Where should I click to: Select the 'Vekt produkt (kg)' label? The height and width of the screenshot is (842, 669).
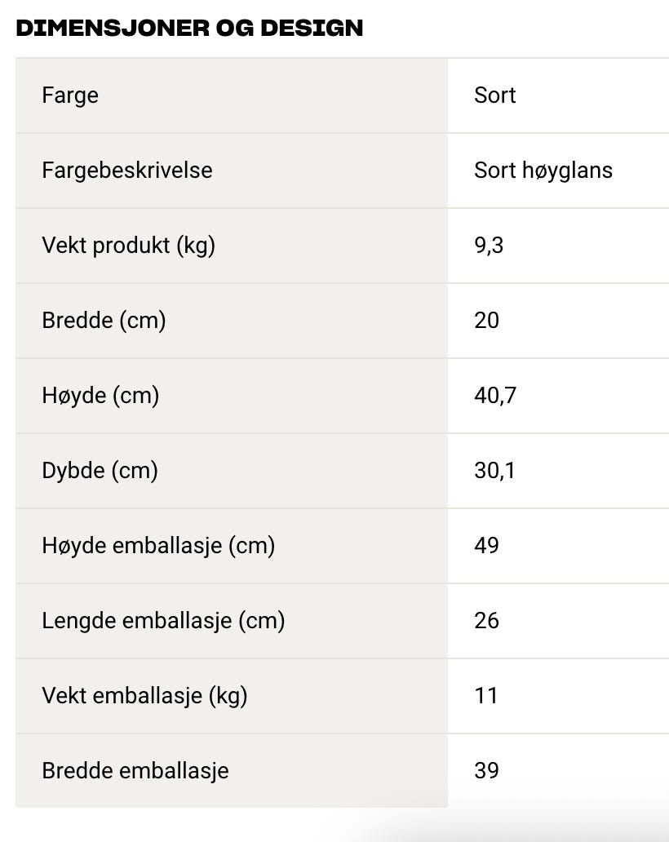click(128, 246)
